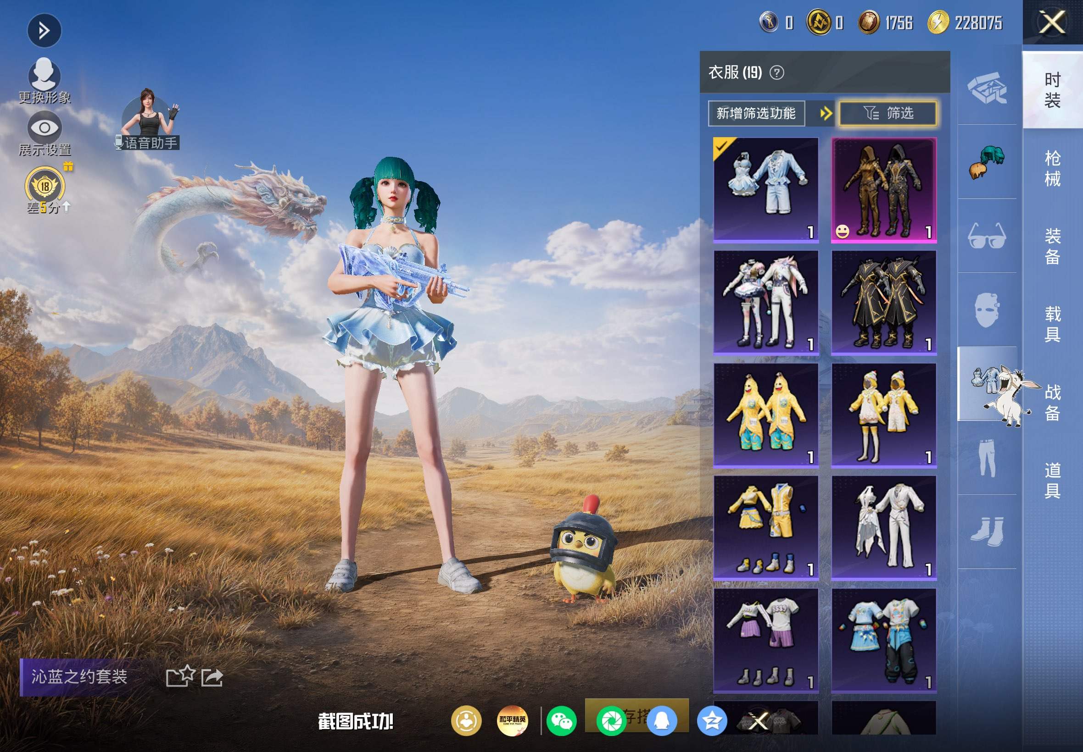Switch to the 战备 tab
The image size is (1083, 752).
[1052, 403]
